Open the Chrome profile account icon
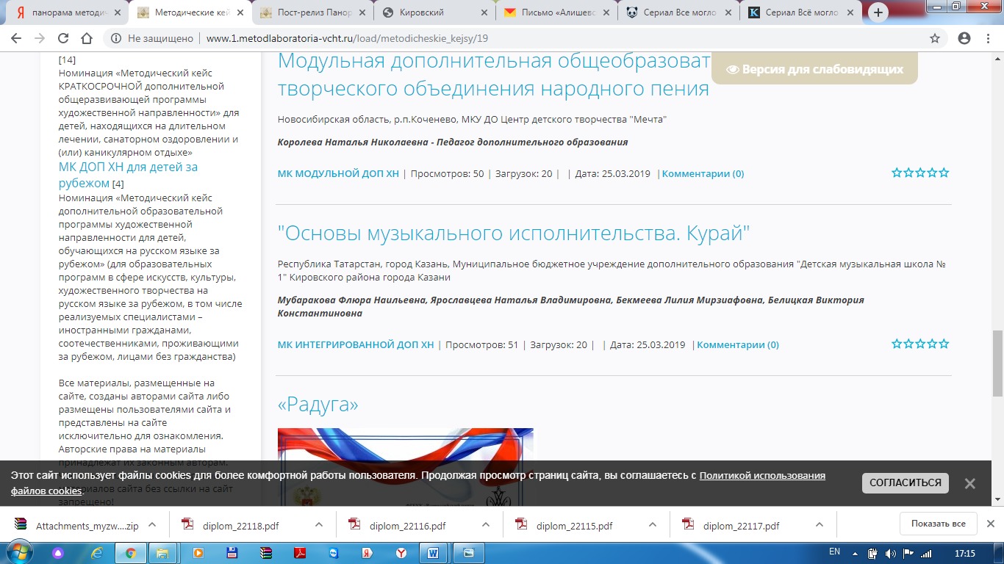Image resolution: width=1004 pixels, height=564 pixels. (964, 39)
